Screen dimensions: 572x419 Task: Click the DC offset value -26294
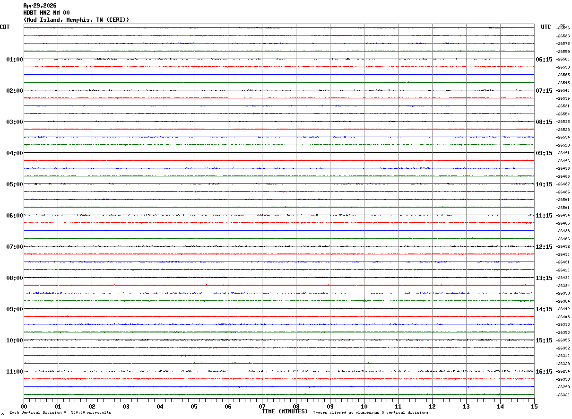(x=563, y=371)
